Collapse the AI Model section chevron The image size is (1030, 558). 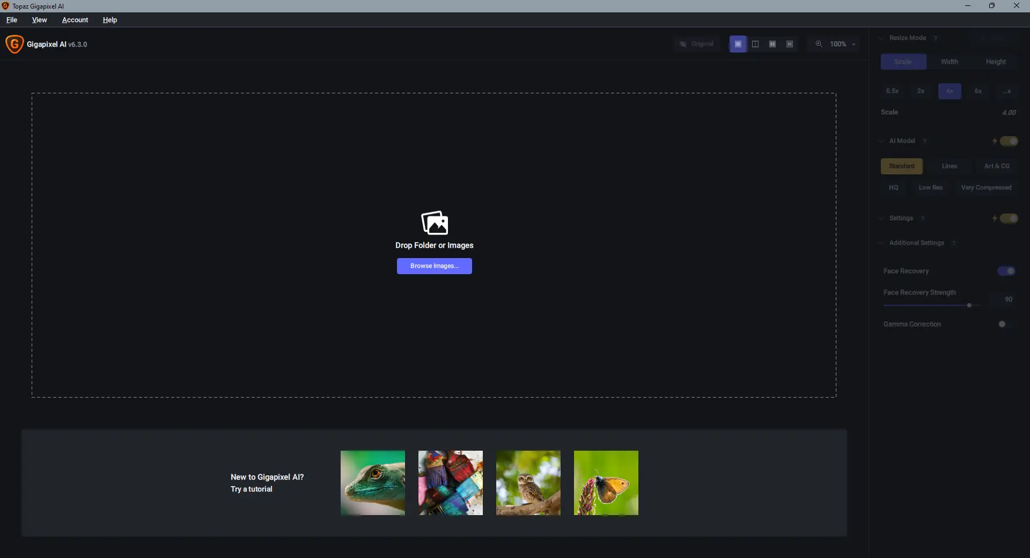pos(881,141)
